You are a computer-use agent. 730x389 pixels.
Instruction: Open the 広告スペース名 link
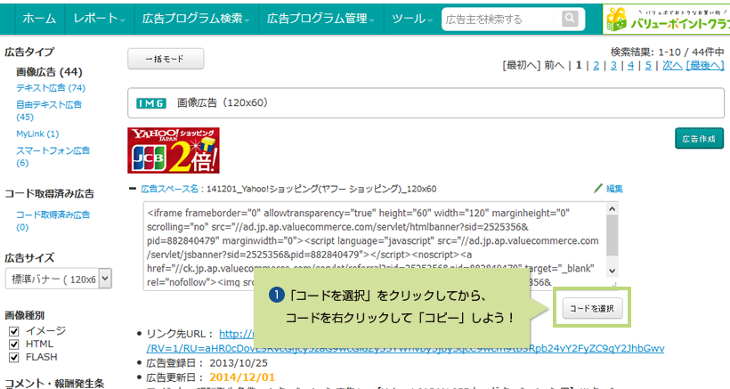[x=169, y=189]
